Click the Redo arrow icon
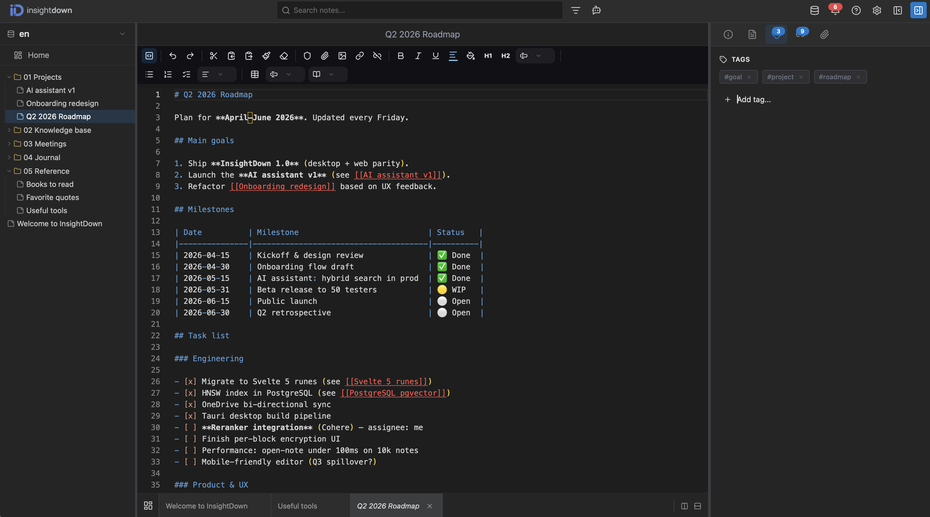The width and height of the screenshot is (930, 517). pos(190,55)
